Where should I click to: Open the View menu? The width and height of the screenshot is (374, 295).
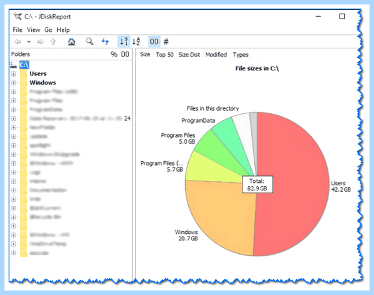tap(34, 30)
